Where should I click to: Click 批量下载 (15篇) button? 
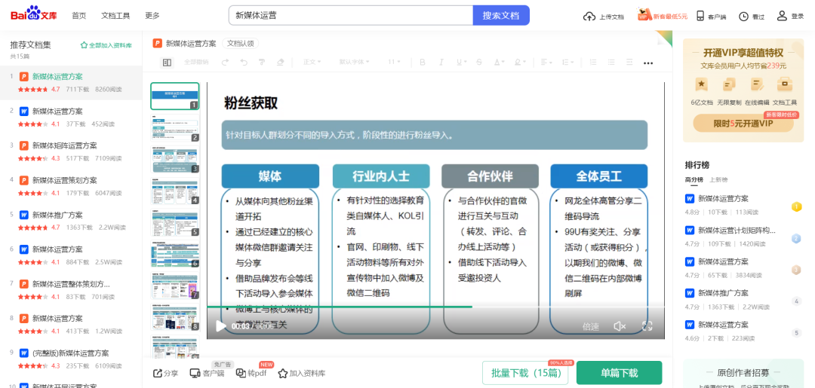click(x=525, y=373)
